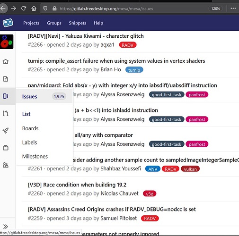Click good-first-task label on comparator issue
This screenshot has width=239, height=236.
tap(167, 144)
